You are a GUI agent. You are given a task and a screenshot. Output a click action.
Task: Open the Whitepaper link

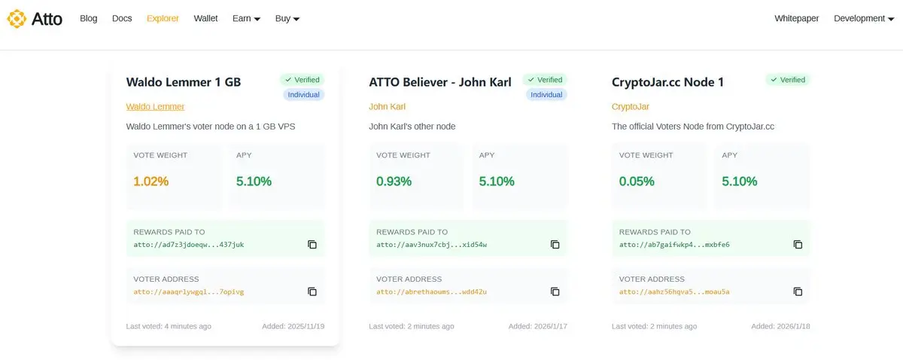pyautogui.click(x=796, y=18)
